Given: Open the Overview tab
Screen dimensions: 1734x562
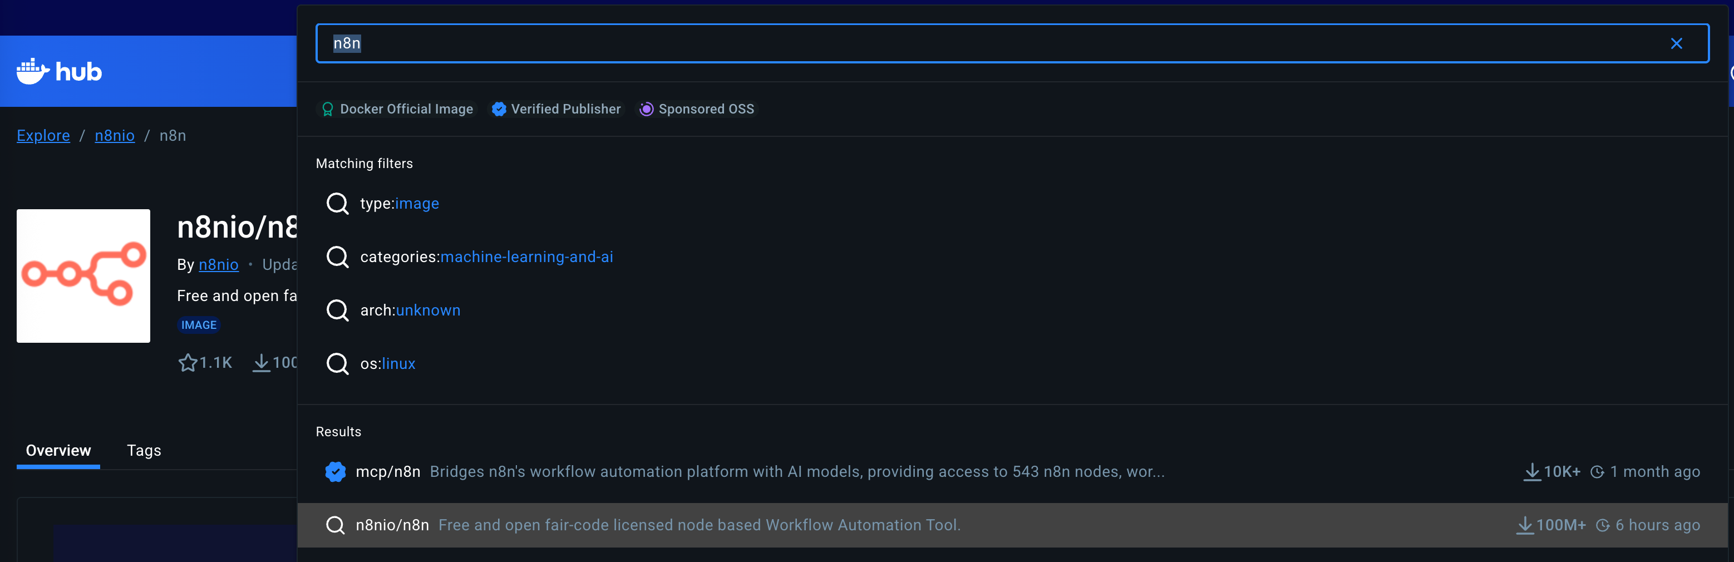Looking at the screenshot, I should (x=58, y=450).
